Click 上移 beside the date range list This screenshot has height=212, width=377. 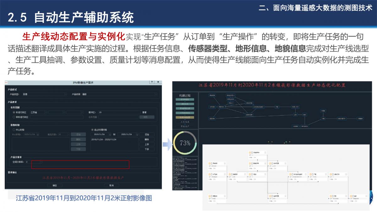point(147,144)
